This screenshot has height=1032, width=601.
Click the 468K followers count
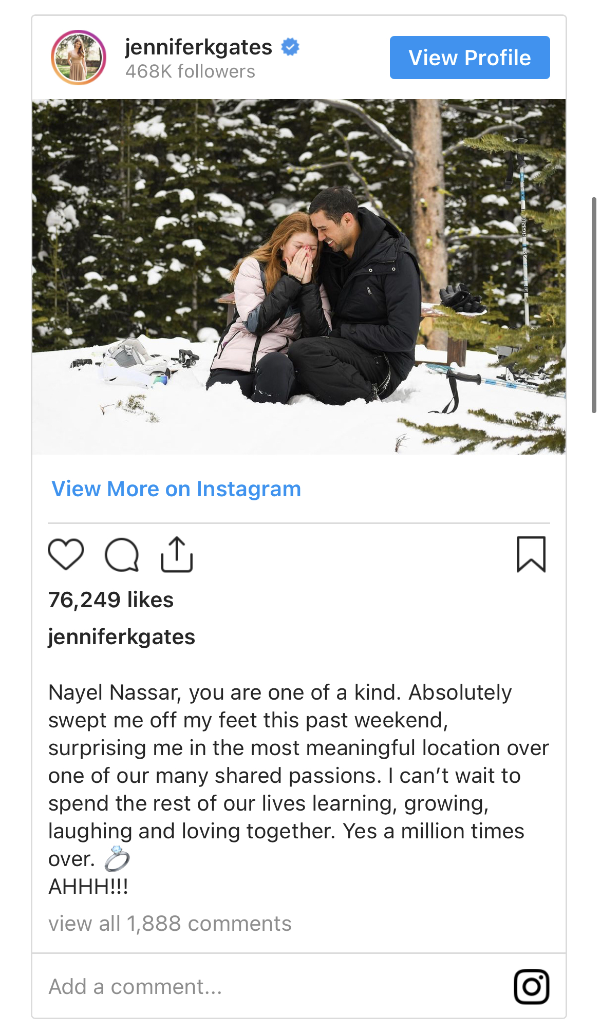[x=190, y=71]
